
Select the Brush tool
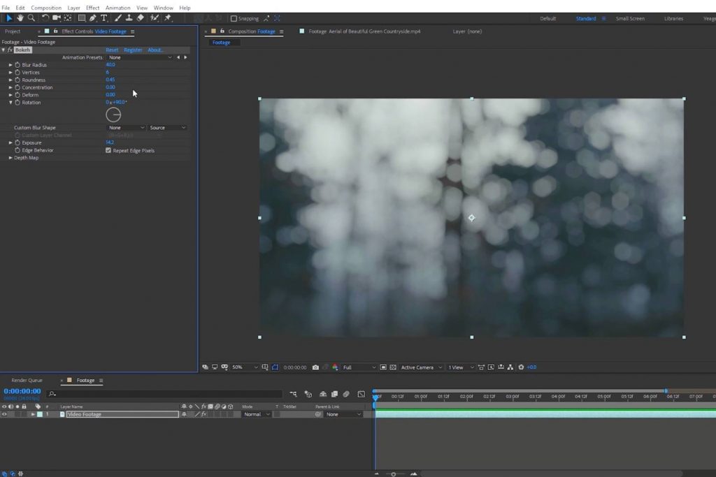click(x=118, y=18)
